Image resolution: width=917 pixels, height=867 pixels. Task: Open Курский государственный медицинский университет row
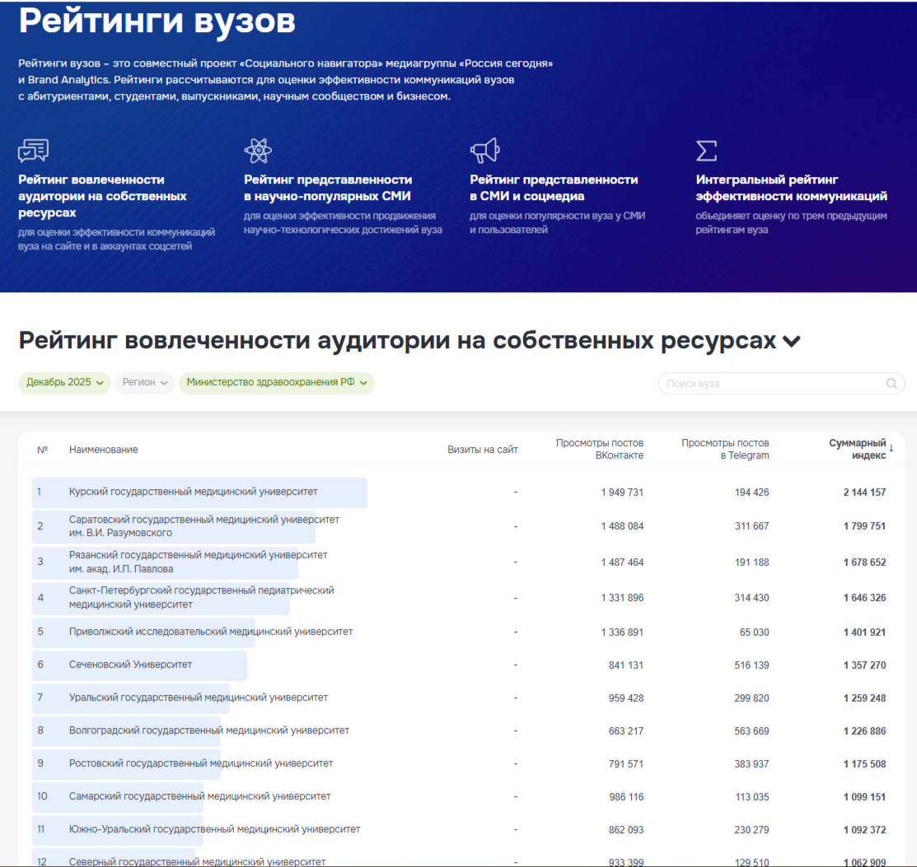pos(193,492)
